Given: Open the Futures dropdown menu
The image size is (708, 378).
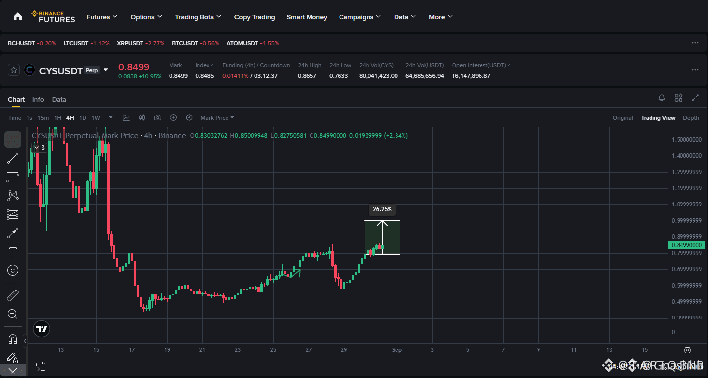Looking at the screenshot, I should pos(102,17).
